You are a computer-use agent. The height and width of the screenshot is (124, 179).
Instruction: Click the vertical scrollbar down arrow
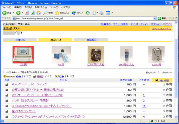(176, 117)
